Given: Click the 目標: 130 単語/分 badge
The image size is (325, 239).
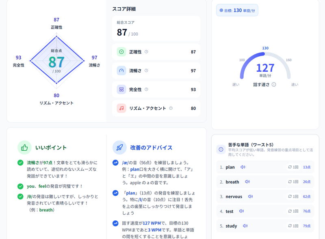Looking at the screenshot, I should [x=237, y=10].
